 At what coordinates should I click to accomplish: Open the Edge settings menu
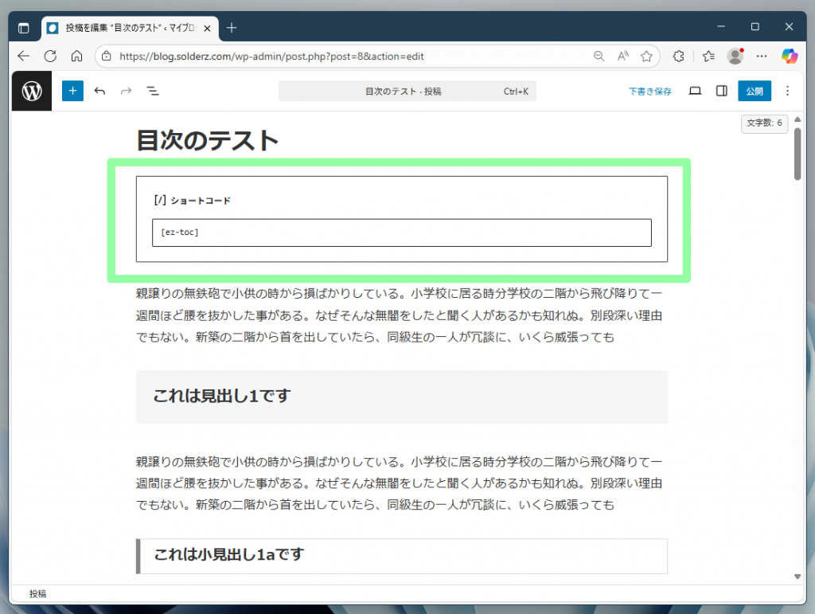pos(762,56)
